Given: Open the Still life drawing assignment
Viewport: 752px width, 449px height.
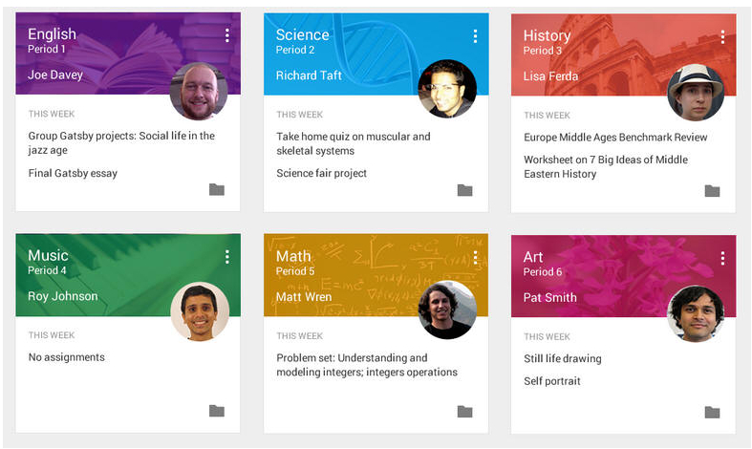Looking at the screenshot, I should click(563, 359).
